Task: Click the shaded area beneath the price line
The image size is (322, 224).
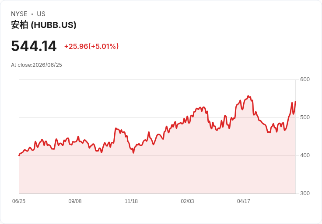Action: tap(157, 174)
